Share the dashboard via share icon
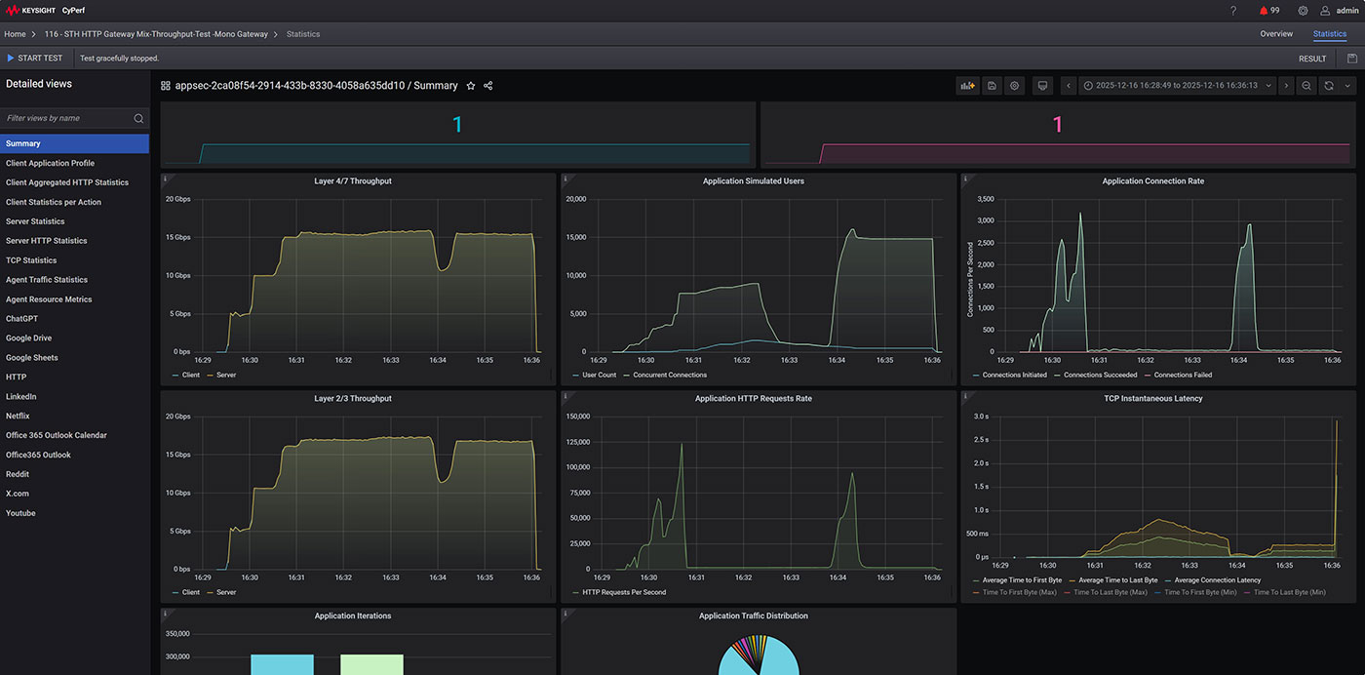 (488, 86)
